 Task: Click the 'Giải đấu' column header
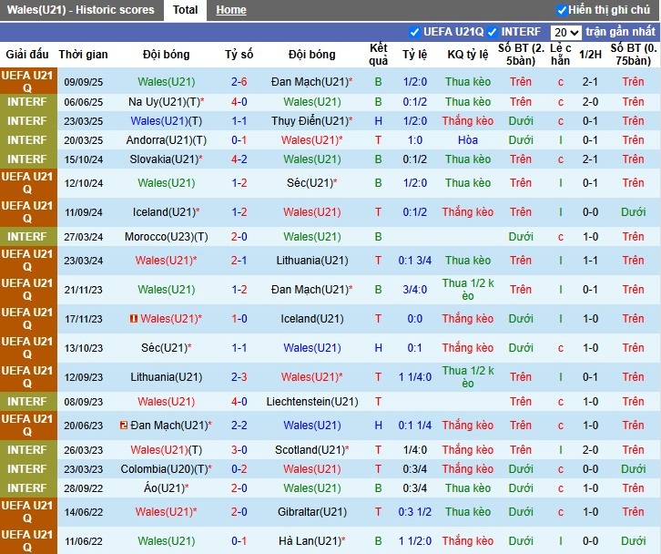pyautogui.click(x=27, y=55)
